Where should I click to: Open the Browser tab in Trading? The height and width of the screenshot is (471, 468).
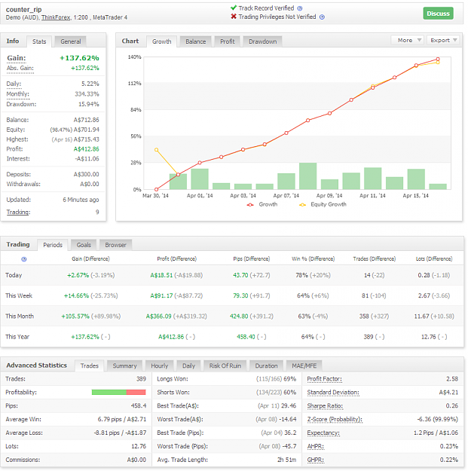click(x=115, y=245)
